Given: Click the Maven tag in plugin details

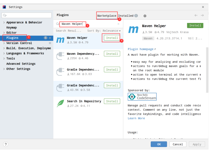Looking at the screenshot, I should (148, 39).
